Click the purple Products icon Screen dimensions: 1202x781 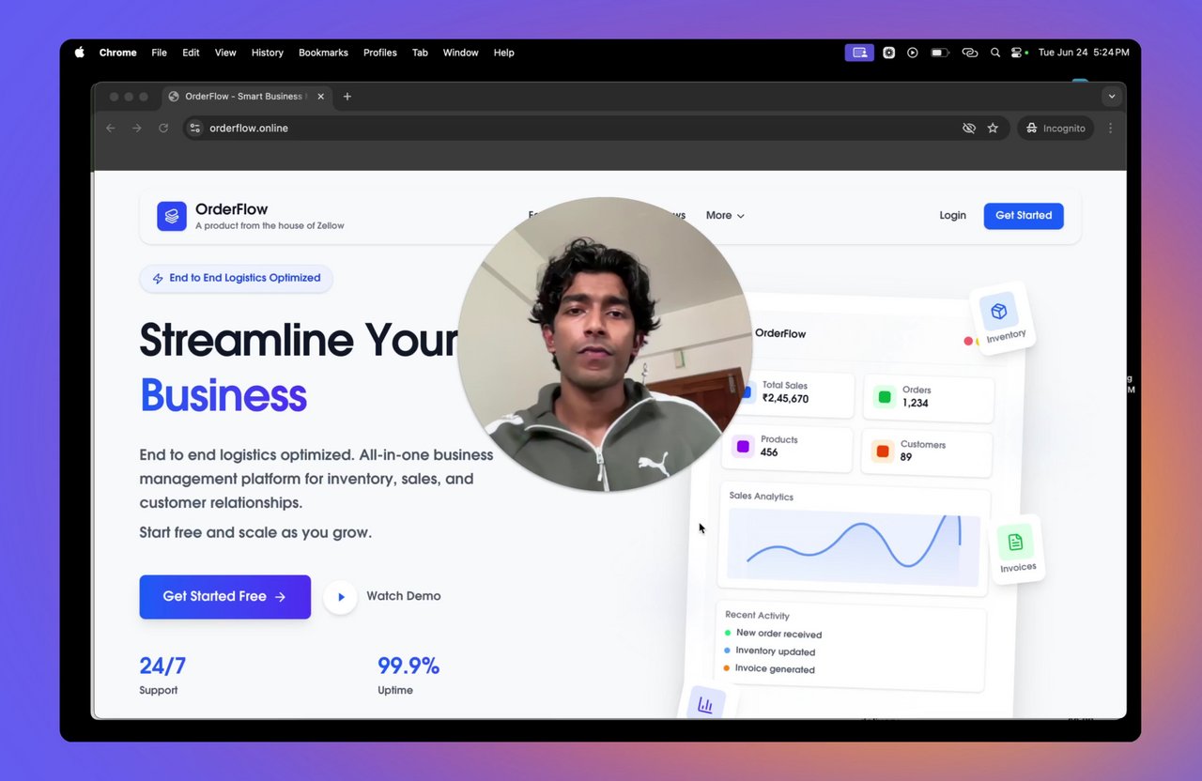pyautogui.click(x=743, y=446)
